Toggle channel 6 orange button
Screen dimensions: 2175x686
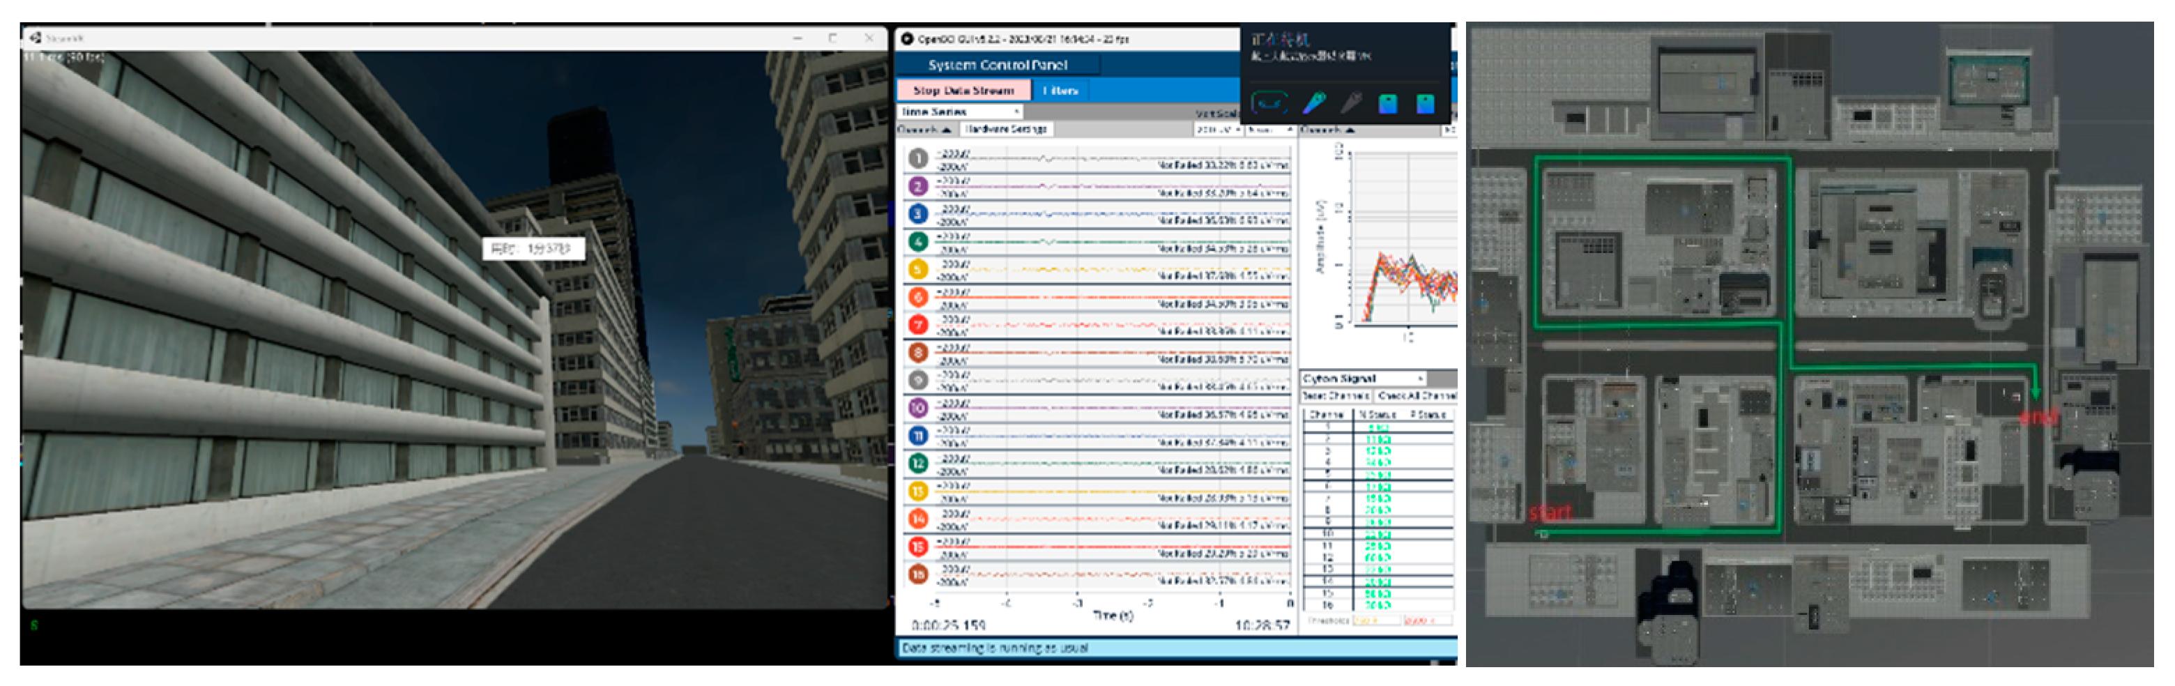[x=918, y=298]
